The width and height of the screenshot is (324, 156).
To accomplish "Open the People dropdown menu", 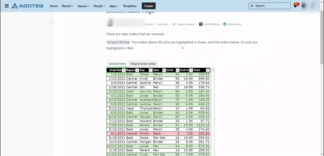I will 99,6.
